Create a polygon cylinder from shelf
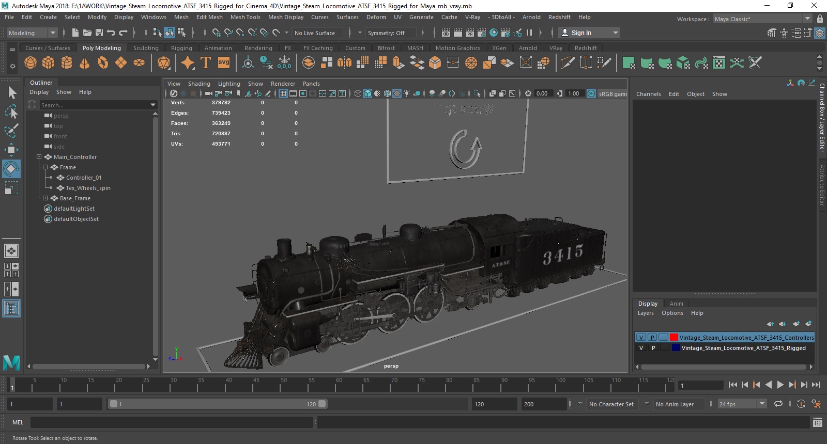This screenshot has width=827, height=444. [x=67, y=63]
